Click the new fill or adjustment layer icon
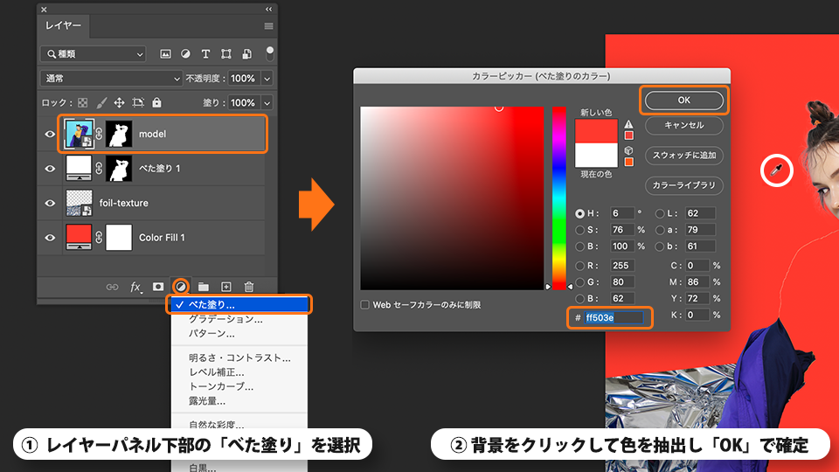This screenshot has width=839, height=472. [x=181, y=287]
